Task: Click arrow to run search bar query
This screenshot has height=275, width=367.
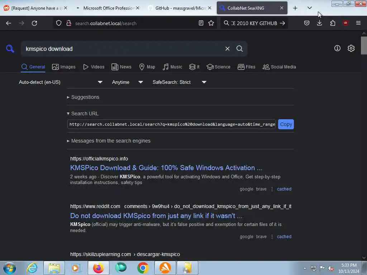Action: tap(282, 23)
